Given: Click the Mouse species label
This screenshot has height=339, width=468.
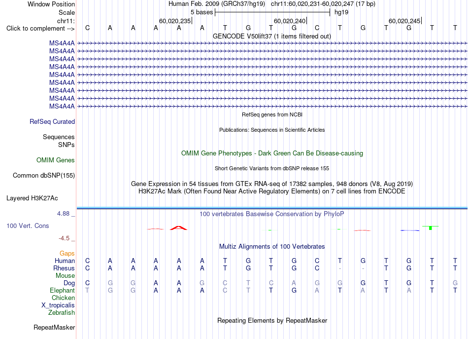Looking at the screenshot, I should [x=65, y=276].
